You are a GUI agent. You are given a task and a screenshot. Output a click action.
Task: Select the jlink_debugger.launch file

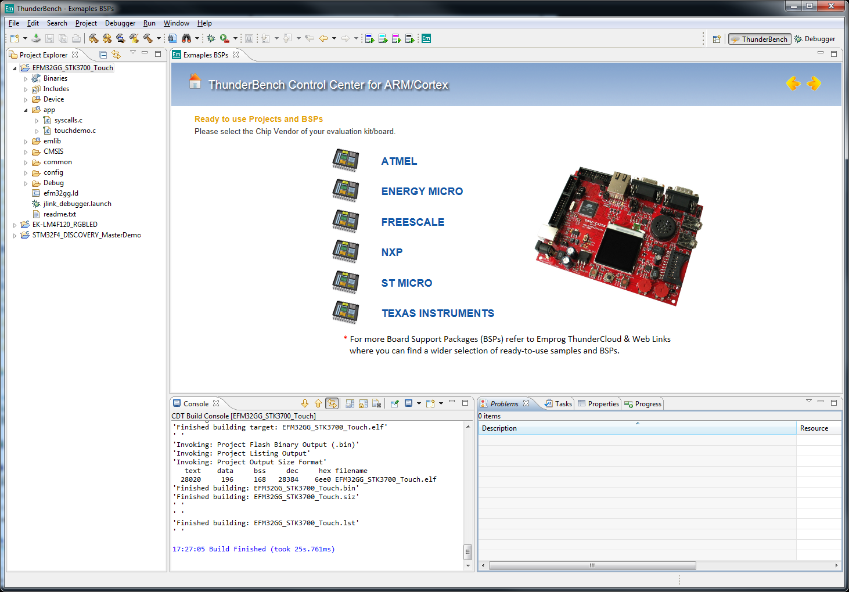click(x=77, y=204)
